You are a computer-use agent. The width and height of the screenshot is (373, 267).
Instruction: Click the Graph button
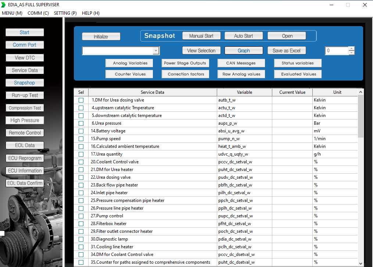(244, 50)
